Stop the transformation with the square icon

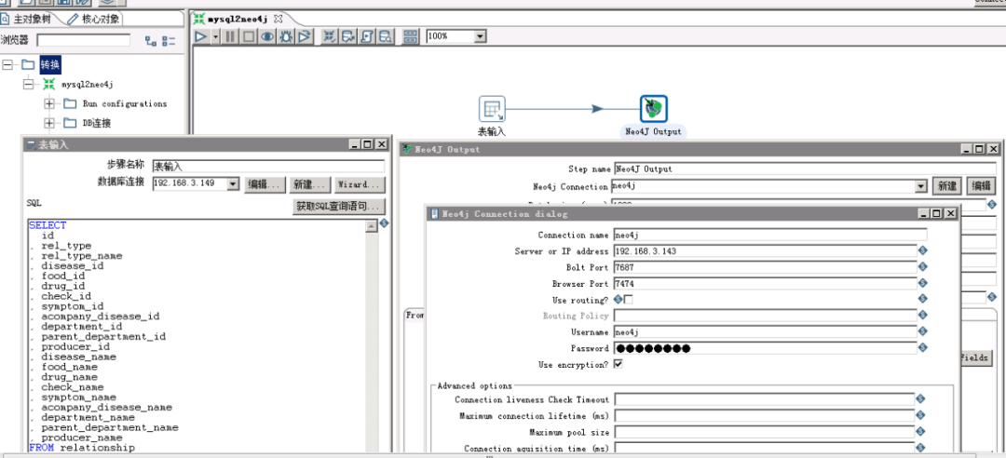(x=249, y=36)
